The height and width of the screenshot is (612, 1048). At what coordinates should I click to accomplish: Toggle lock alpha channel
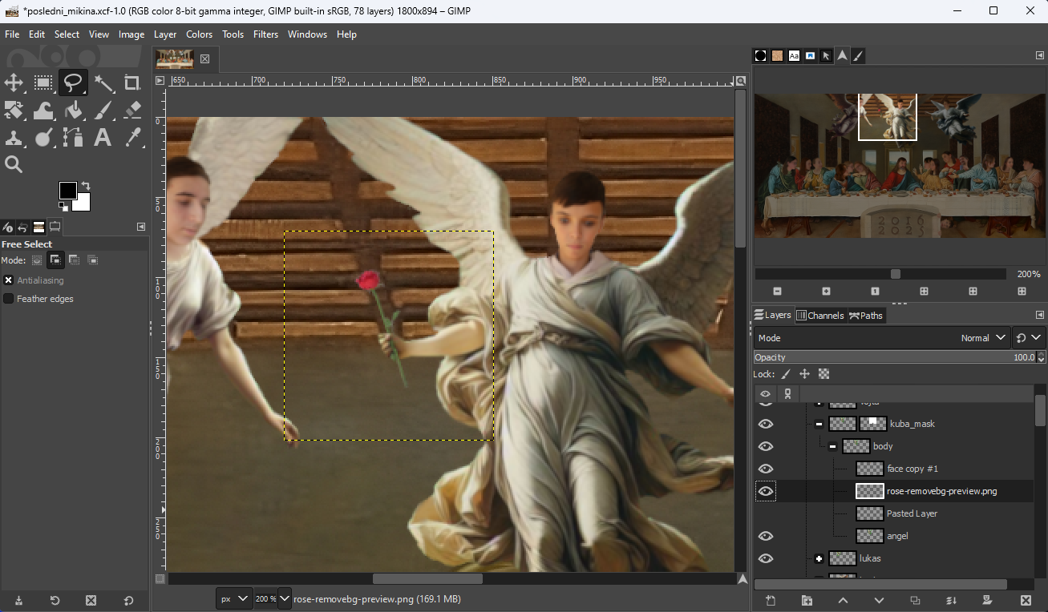[823, 374]
